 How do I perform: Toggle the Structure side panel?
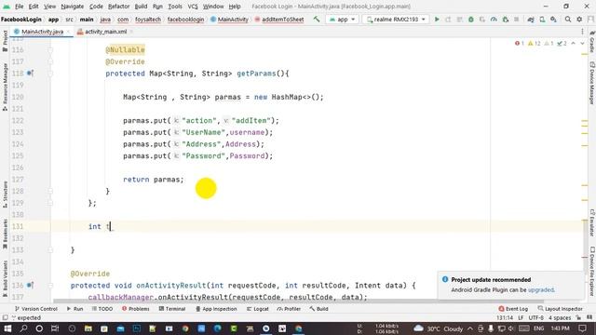pyautogui.click(x=5, y=194)
